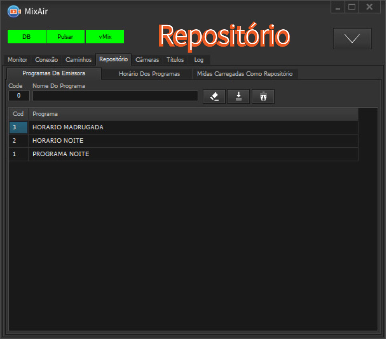
Task: Click the green Pulsar status indicator
Action: click(x=65, y=37)
